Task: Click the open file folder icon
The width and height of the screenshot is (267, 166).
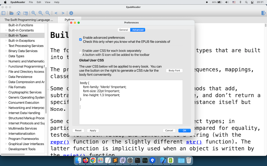Action: [x=11, y=13]
